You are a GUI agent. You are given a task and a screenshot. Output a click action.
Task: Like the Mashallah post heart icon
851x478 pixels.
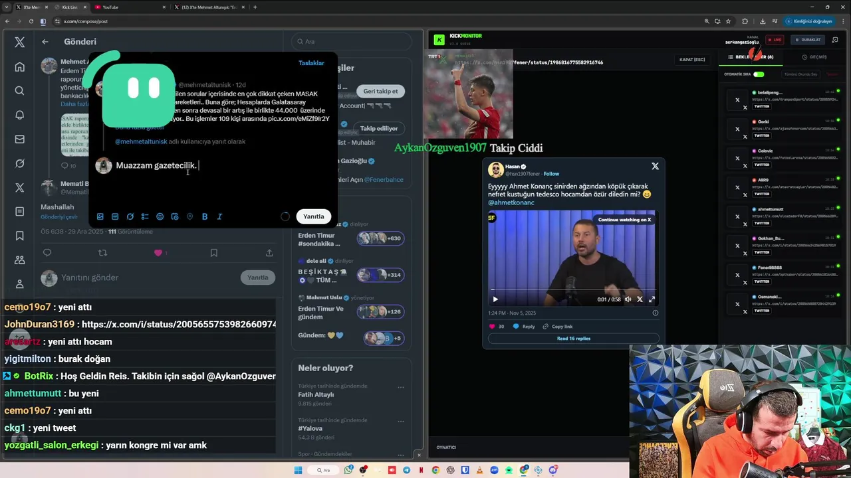click(158, 253)
